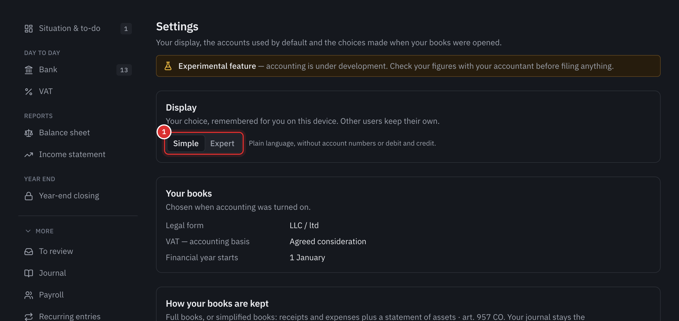
Task: Click the to-do badge showing 1
Action: [x=126, y=29]
